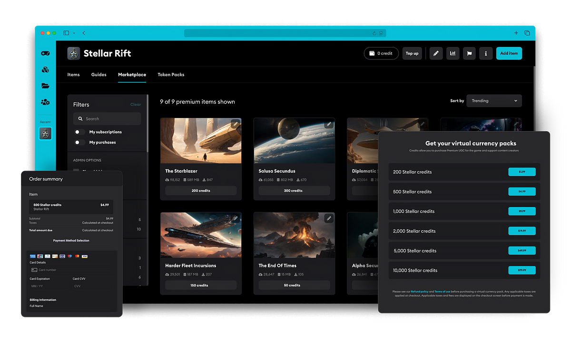This screenshot has height=342, width=571.
Task: Go back with browser back arrow
Action: [84, 33]
